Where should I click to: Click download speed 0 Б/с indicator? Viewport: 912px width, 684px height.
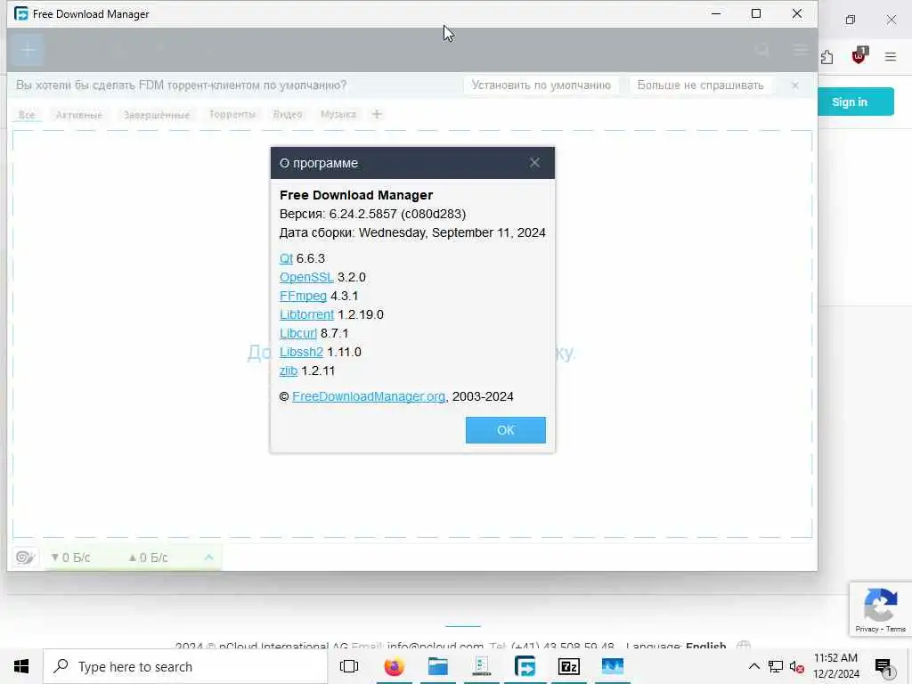point(70,558)
